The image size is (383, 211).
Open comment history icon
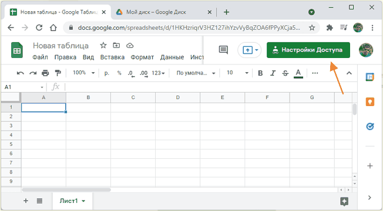pos(223,50)
